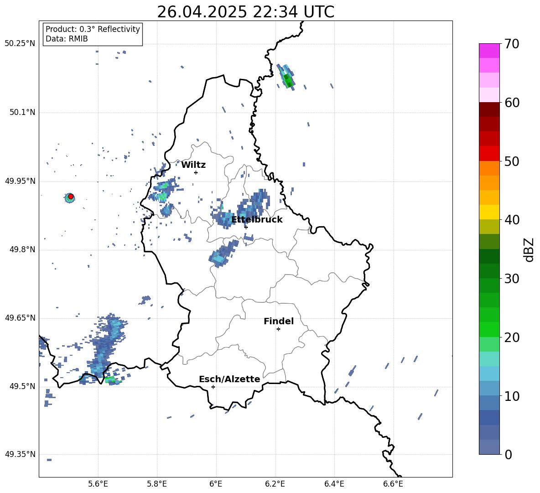Click the cross marker under Findel
The width and height of the screenshot is (540, 493).
coord(278,329)
